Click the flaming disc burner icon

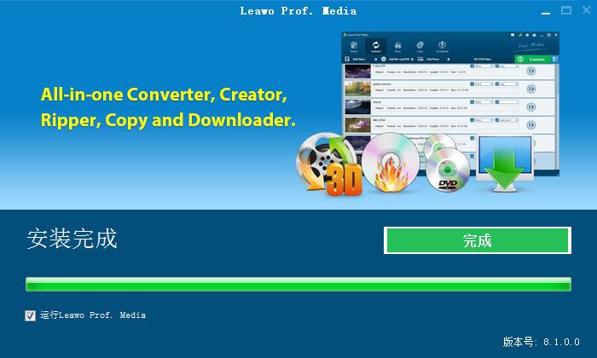(391, 163)
